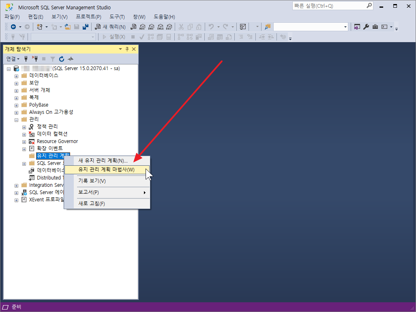Click the 연결 dropdown in Object Explorer

(x=13, y=59)
